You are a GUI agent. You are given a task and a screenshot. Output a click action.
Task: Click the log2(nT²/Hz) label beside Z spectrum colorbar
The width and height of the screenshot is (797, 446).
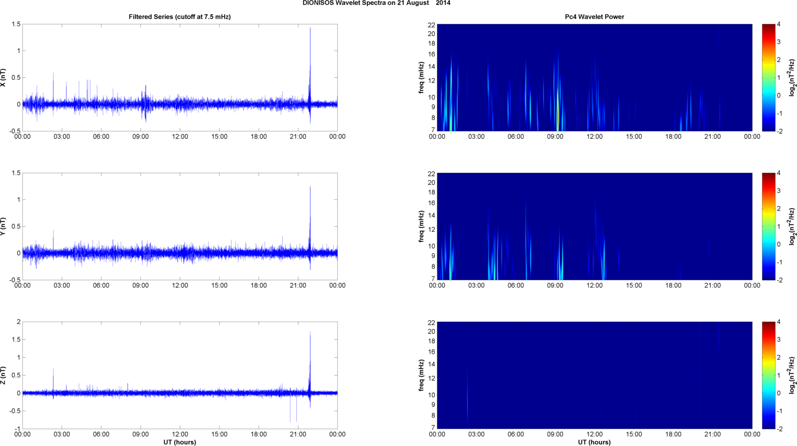792,375
